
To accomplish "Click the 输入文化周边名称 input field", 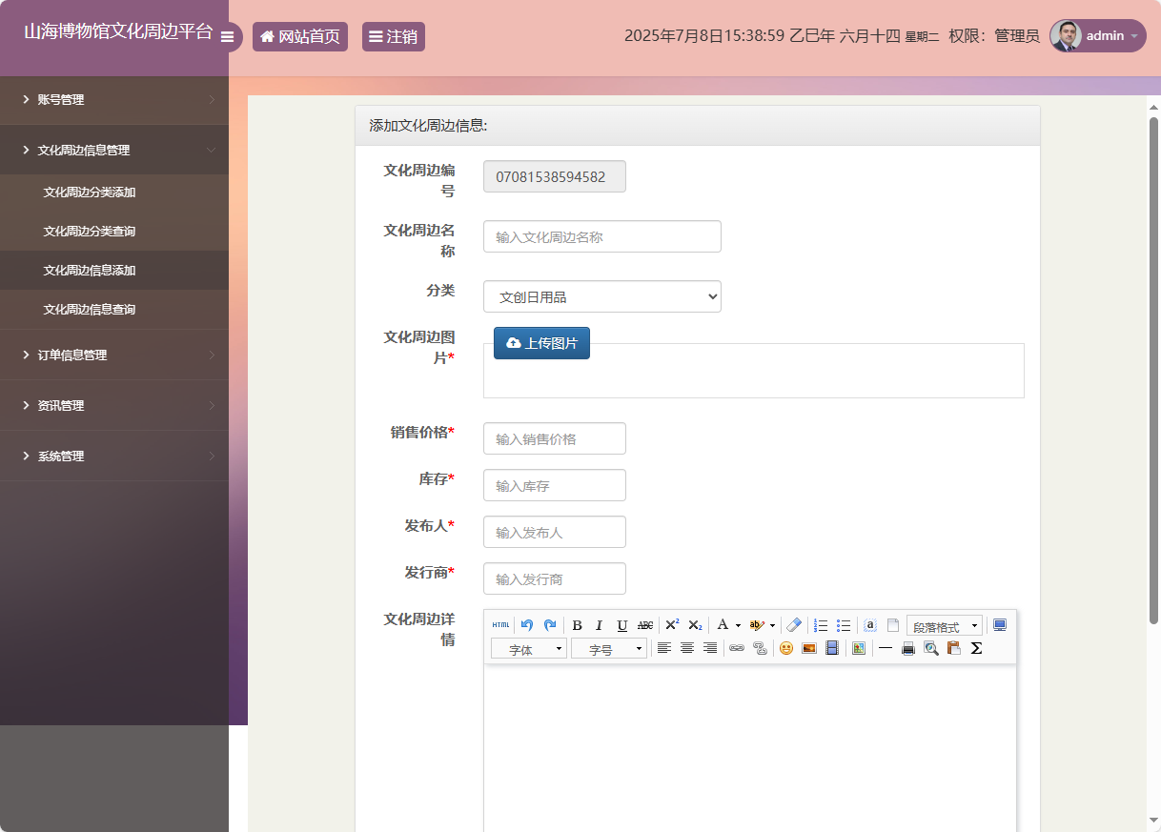I will point(601,236).
